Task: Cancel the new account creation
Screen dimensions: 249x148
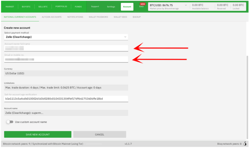Action: click(100, 134)
